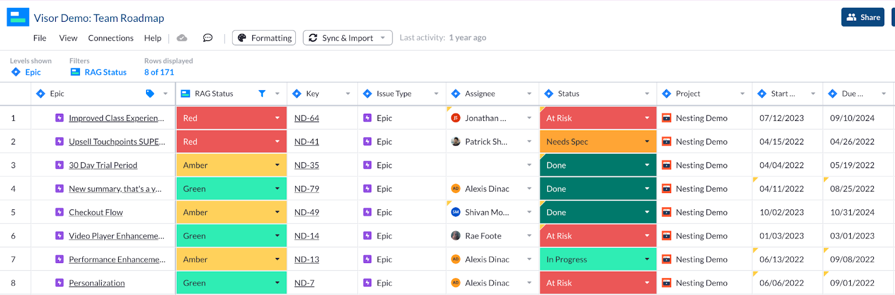The height and width of the screenshot is (295, 895).
Task: Click the tag icon in Epic header
Action: pos(150,93)
